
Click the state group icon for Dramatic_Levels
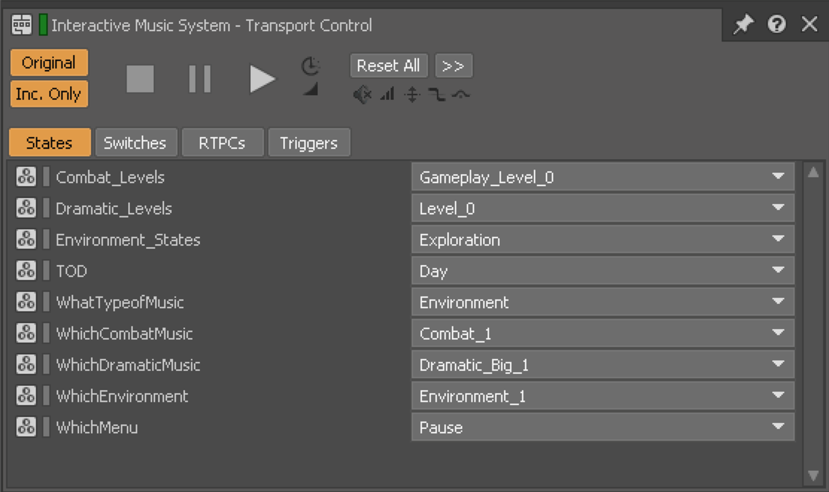coord(26,208)
